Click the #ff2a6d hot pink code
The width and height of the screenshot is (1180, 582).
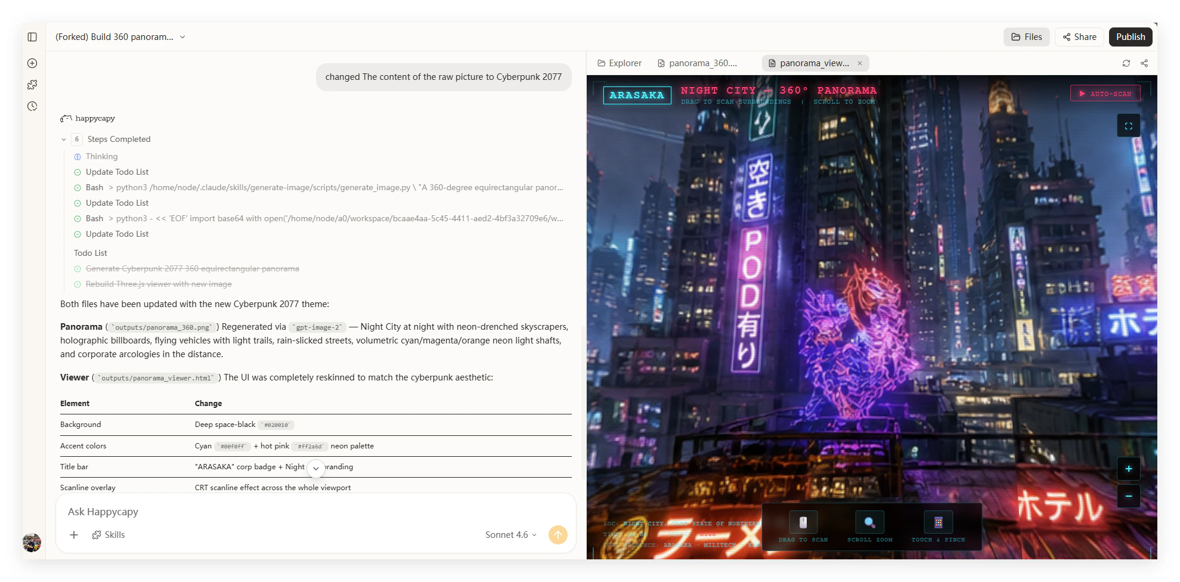(x=310, y=446)
